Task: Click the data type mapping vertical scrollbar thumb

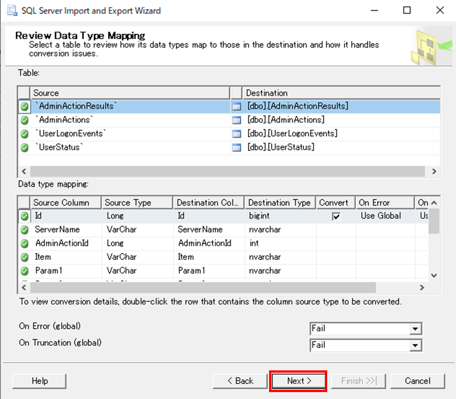Action: 434,221
